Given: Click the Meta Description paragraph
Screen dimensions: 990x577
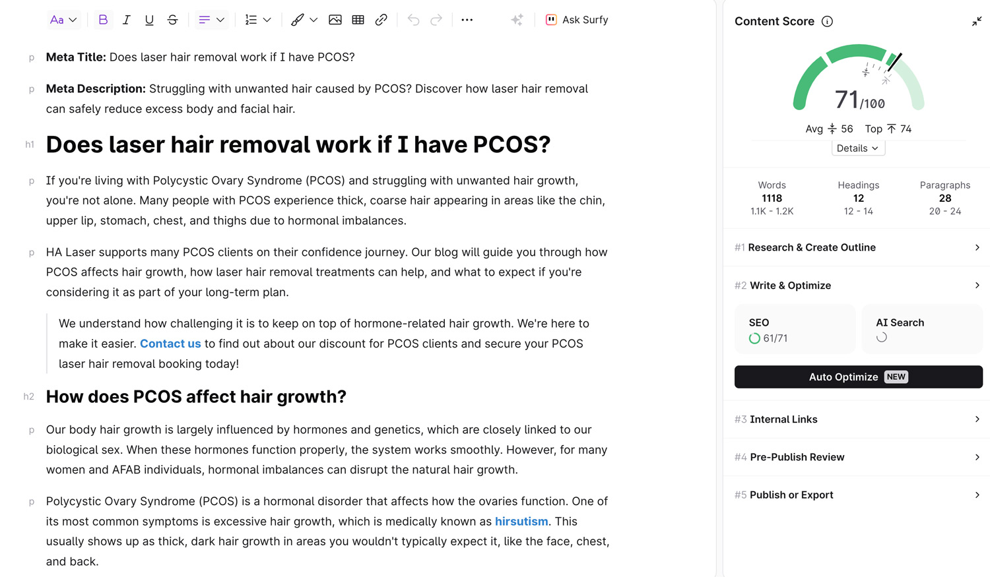Looking at the screenshot, I should tap(317, 99).
